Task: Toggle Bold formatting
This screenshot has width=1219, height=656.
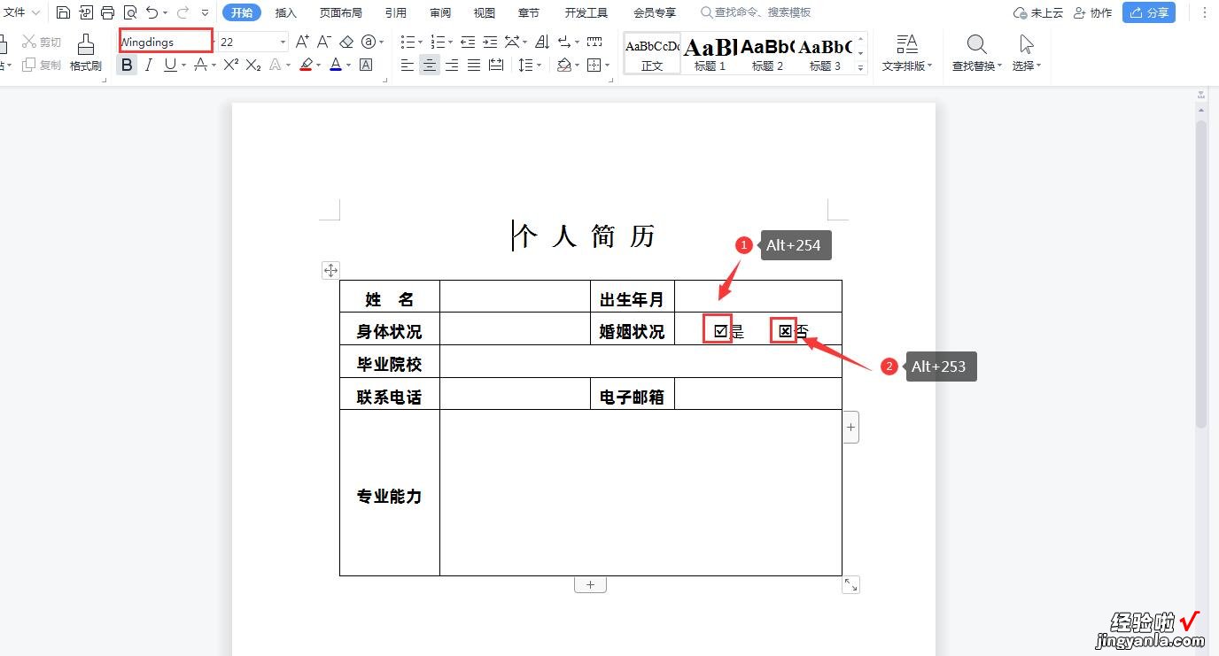Action: click(127, 65)
